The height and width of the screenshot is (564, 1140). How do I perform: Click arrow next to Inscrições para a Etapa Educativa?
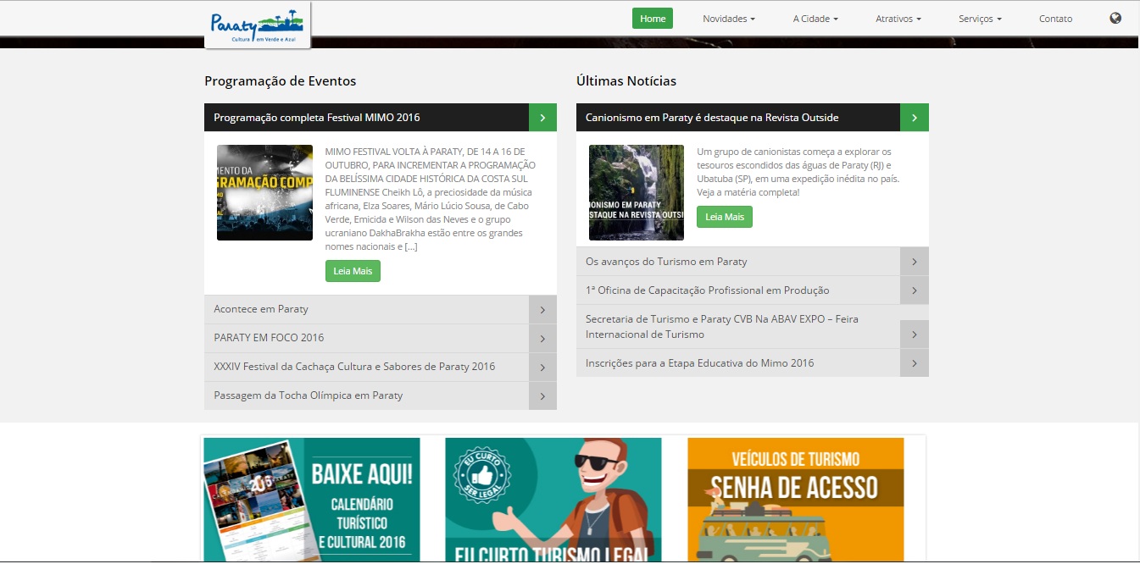point(914,363)
